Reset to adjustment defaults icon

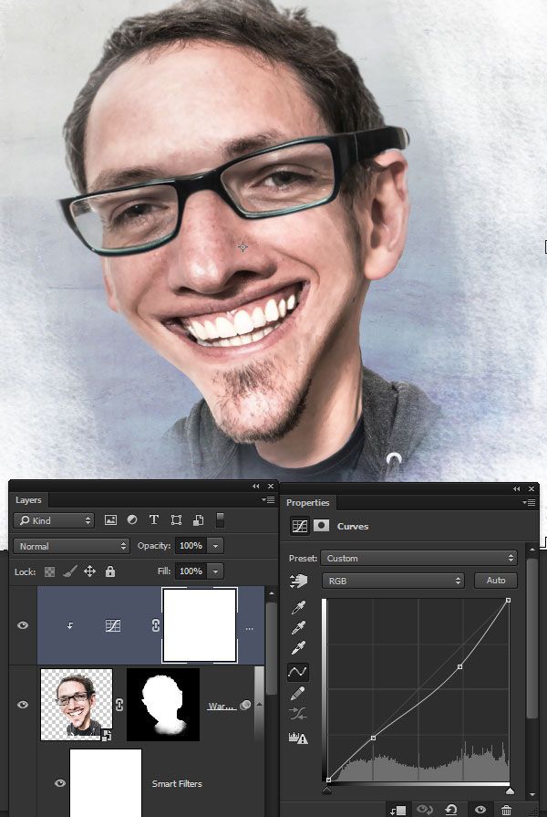452,809
